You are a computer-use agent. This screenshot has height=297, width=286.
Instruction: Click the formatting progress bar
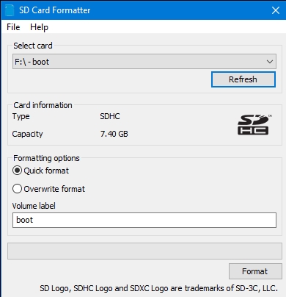point(144,251)
